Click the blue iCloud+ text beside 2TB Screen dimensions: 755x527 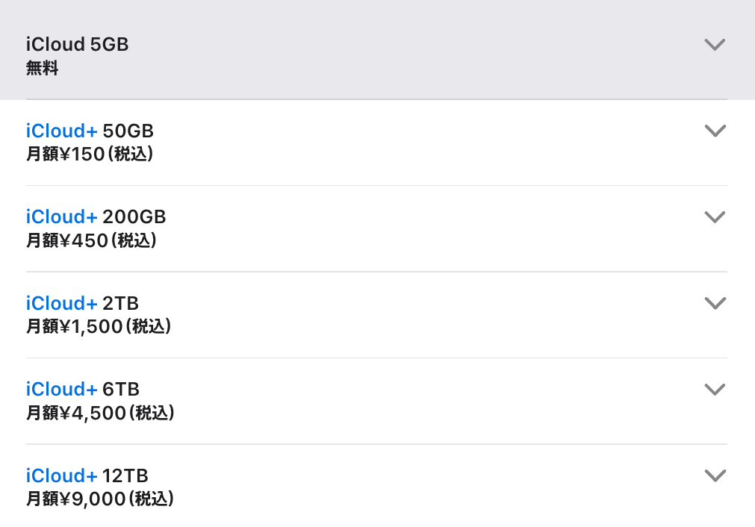[x=61, y=304]
